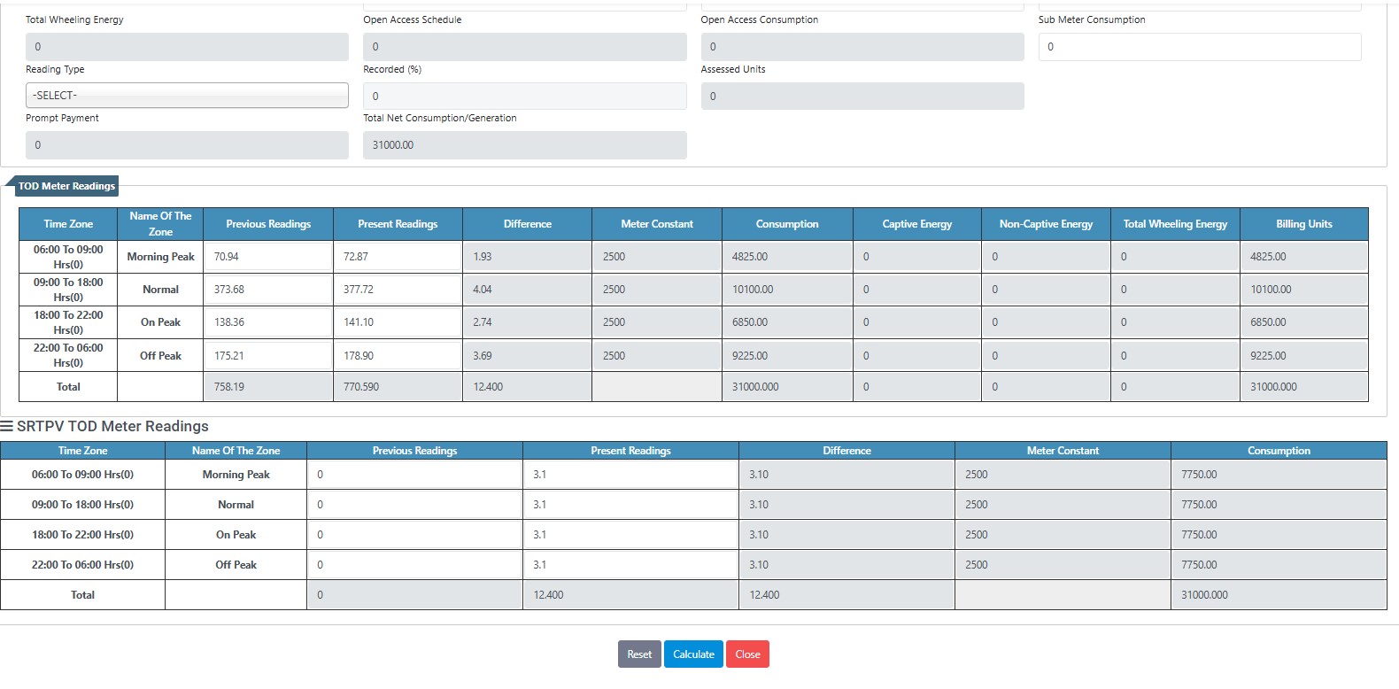Edit SRTPV Normal present reading 3.1
1399x689 pixels.
[x=630, y=505]
